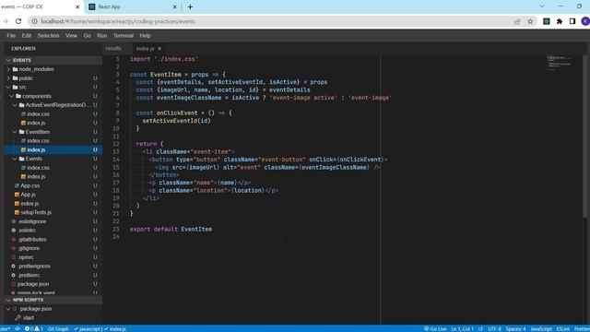Collapse the ActiveEventRegistrationD... folder
The image size is (590, 332).
coord(15,105)
